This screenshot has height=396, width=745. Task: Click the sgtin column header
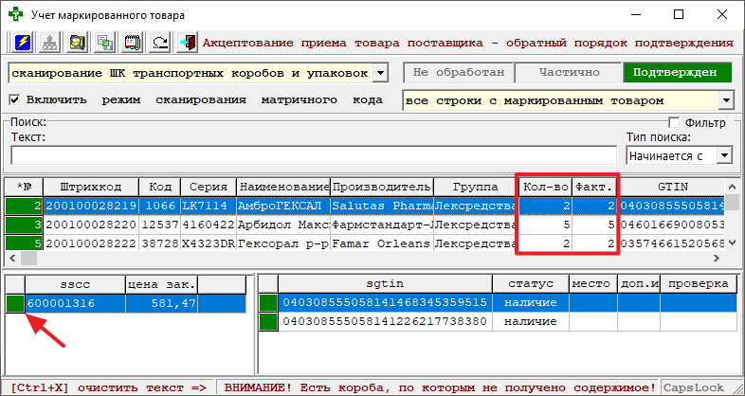(x=386, y=284)
